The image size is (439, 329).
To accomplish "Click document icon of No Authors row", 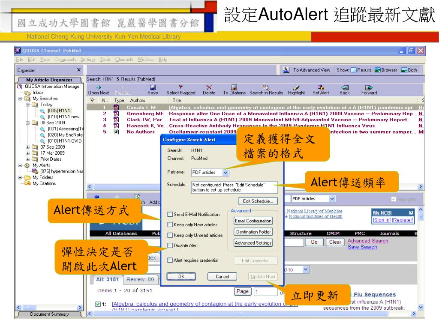I will tap(116, 132).
